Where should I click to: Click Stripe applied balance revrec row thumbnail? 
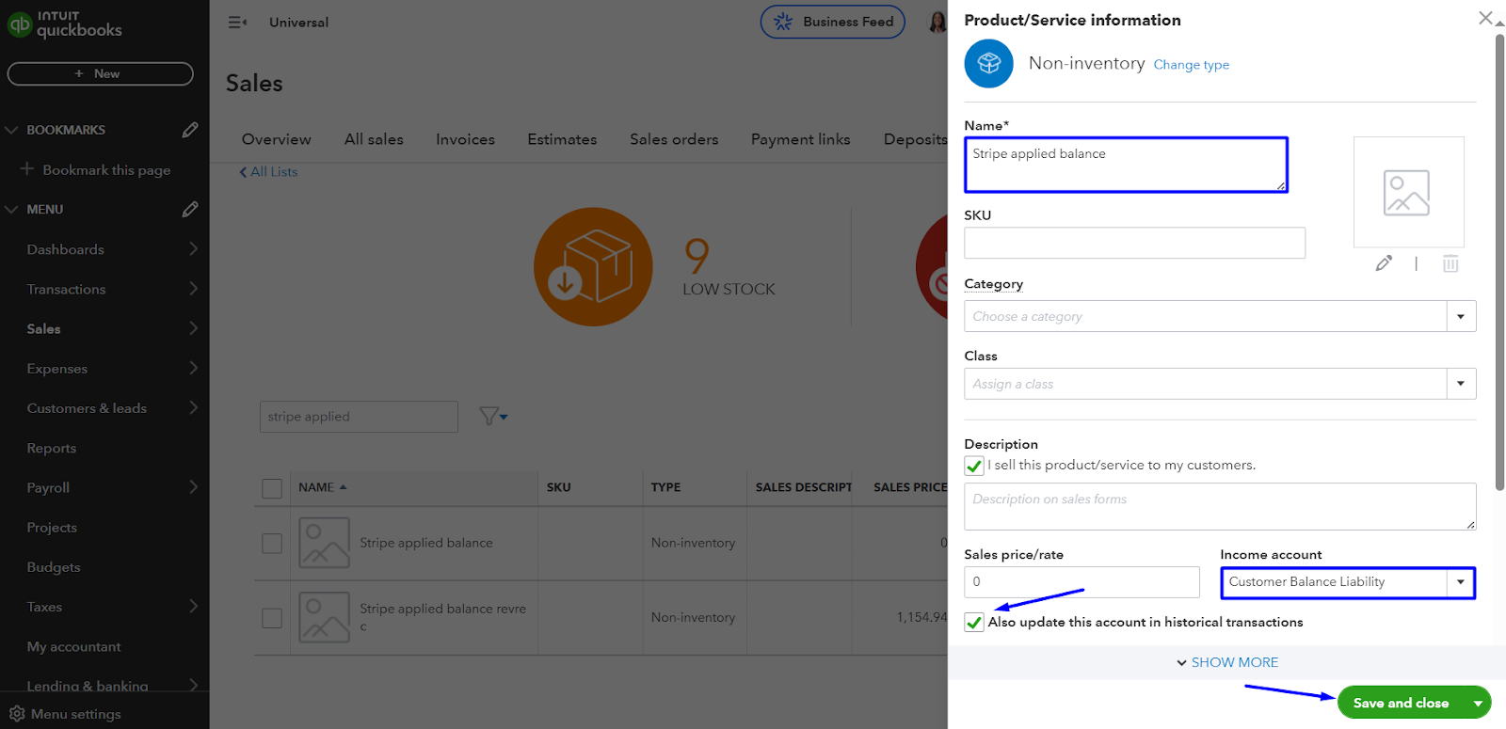(324, 617)
